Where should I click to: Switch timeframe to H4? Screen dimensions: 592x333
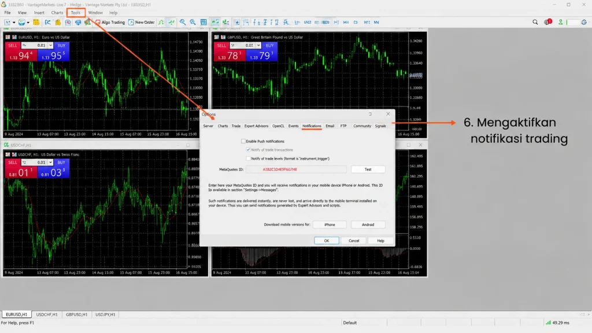(346, 23)
